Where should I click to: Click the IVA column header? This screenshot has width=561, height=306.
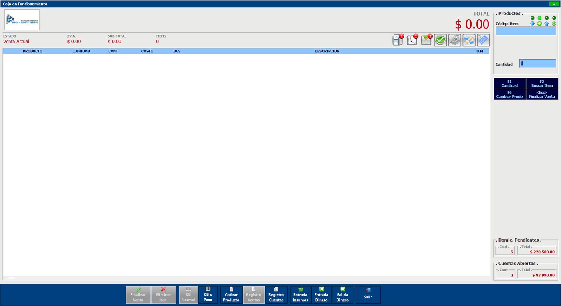click(x=176, y=51)
